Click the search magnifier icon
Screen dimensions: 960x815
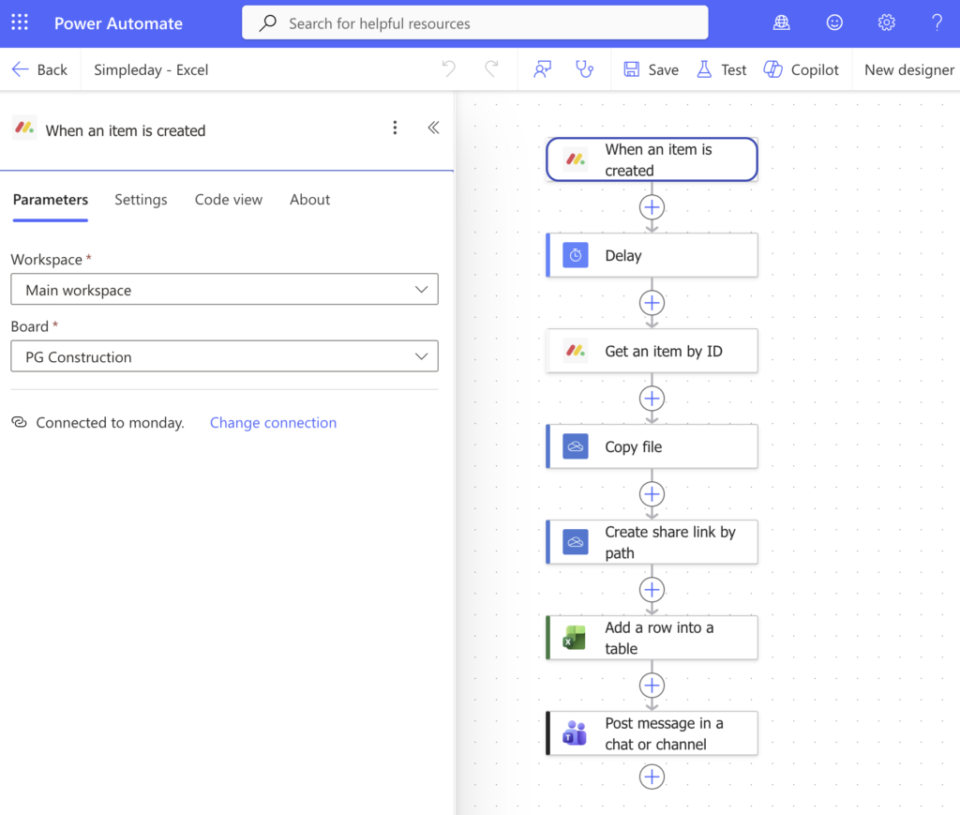pyautogui.click(x=267, y=23)
